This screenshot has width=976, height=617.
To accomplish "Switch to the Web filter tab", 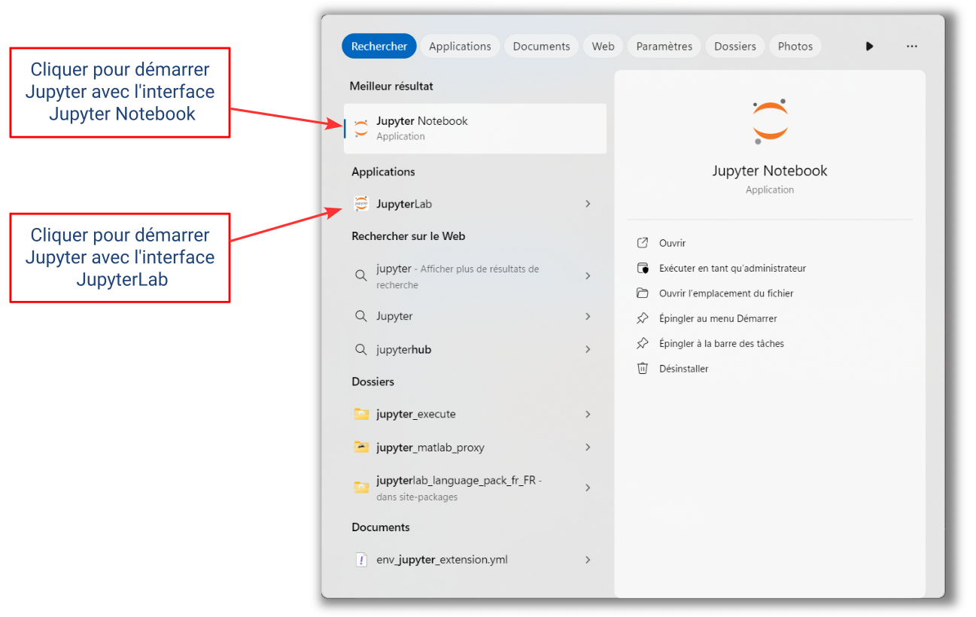I will pyautogui.click(x=603, y=46).
